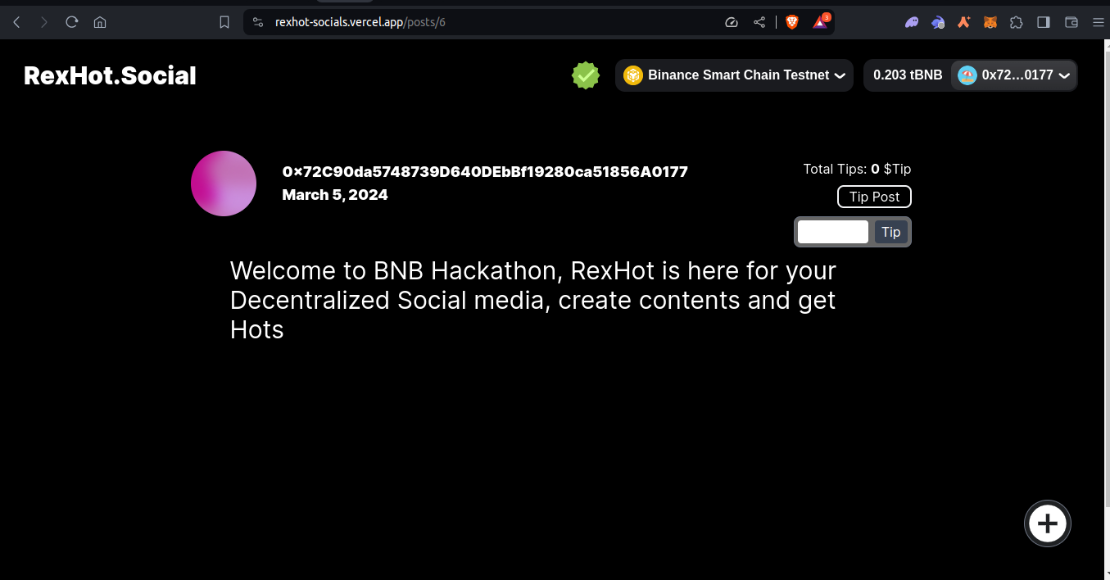The image size is (1110, 580).
Task: Bookmark this page
Action: pos(224,22)
